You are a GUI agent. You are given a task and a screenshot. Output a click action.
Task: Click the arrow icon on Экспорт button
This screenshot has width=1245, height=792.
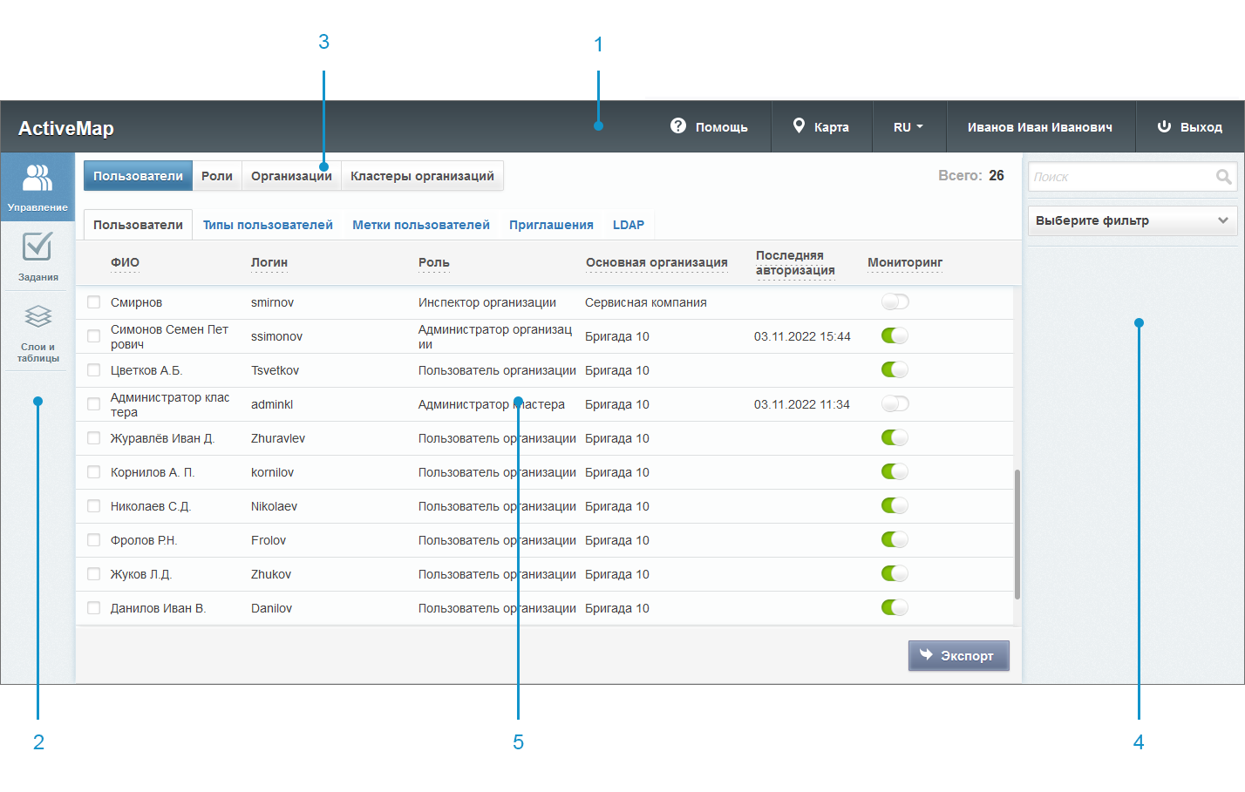926,655
